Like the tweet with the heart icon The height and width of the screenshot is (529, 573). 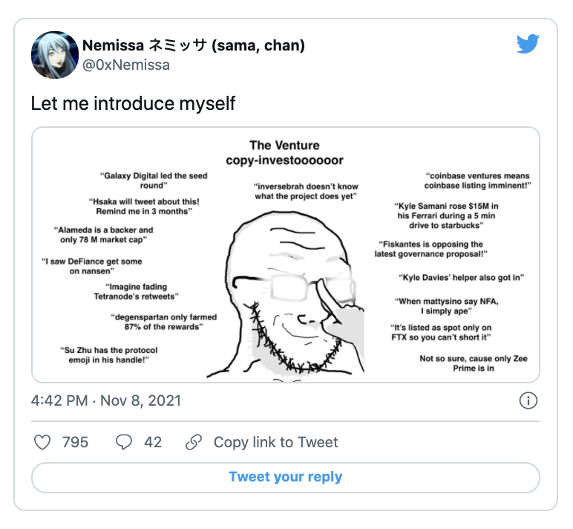pyautogui.click(x=43, y=442)
